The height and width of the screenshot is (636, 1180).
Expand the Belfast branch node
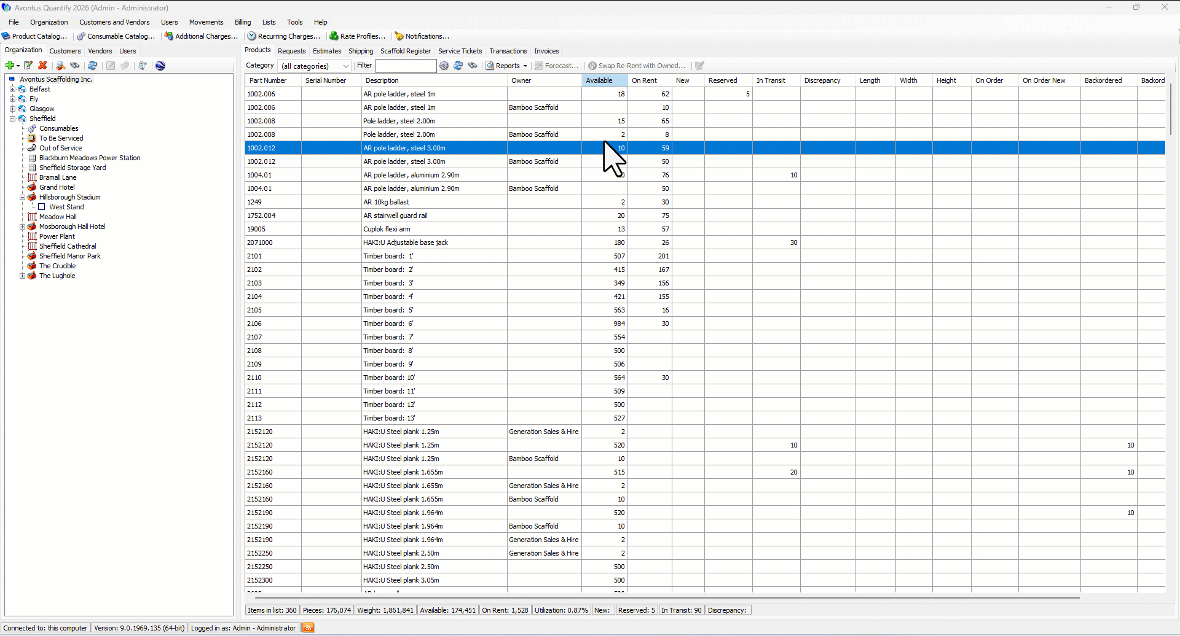tap(12, 89)
